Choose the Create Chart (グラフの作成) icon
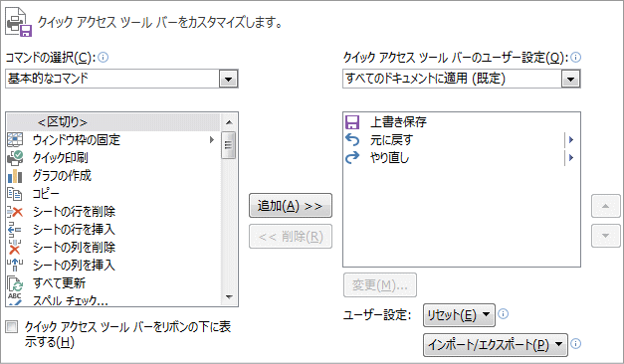 (x=15, y=176)
